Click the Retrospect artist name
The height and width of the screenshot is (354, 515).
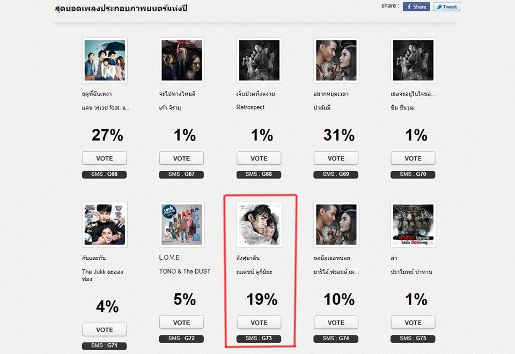(251, 107)
